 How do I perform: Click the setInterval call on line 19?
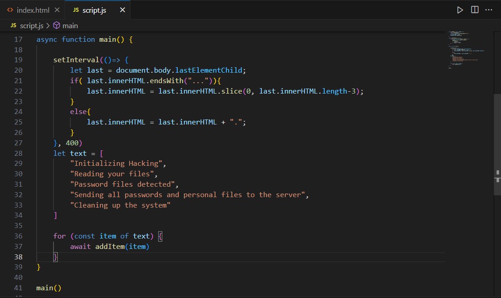(x=76, y=60)
